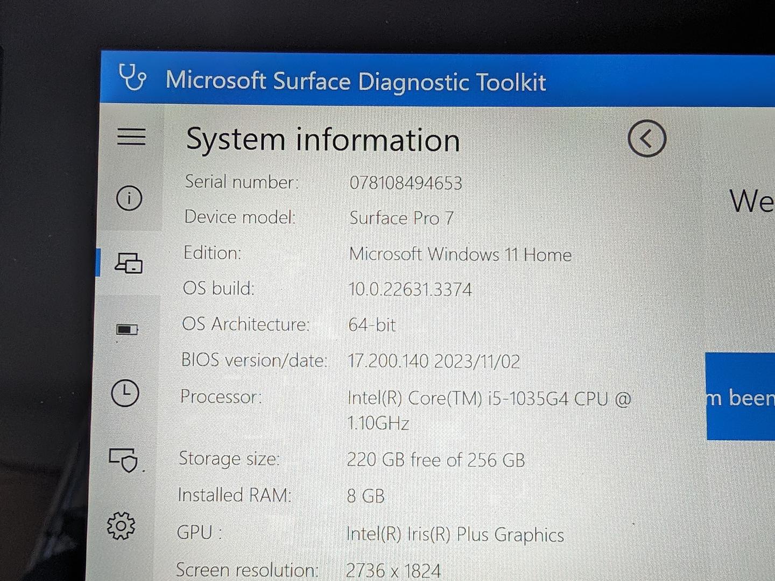
Task: Select BIOS value 17.200.140 2023/11/02
Action: coord(434,361)
